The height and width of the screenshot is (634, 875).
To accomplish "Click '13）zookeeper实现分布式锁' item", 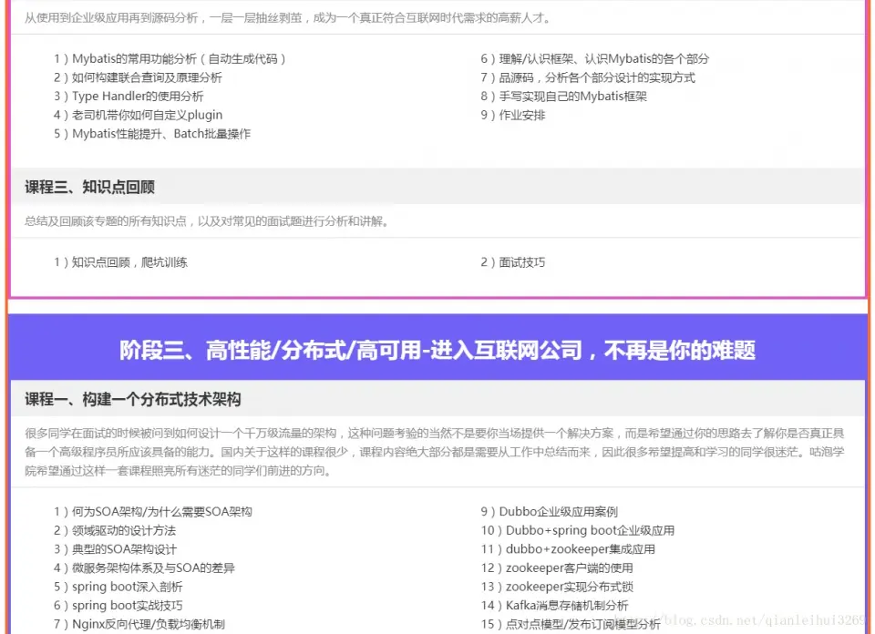I will coord(557,587).
